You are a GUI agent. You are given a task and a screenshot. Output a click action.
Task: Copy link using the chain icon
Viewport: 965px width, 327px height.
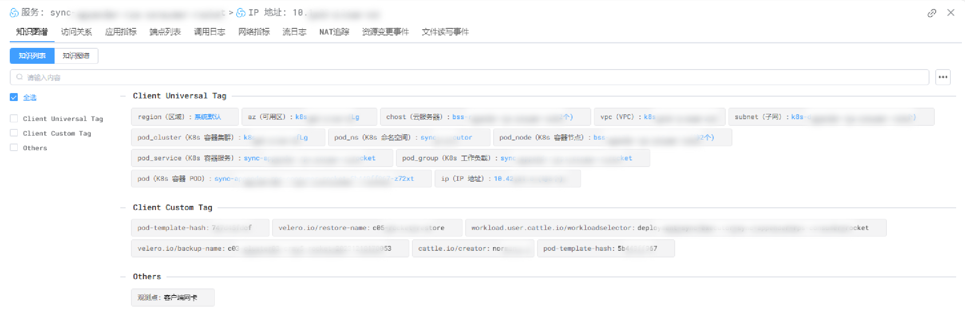[x=932, y=13]
